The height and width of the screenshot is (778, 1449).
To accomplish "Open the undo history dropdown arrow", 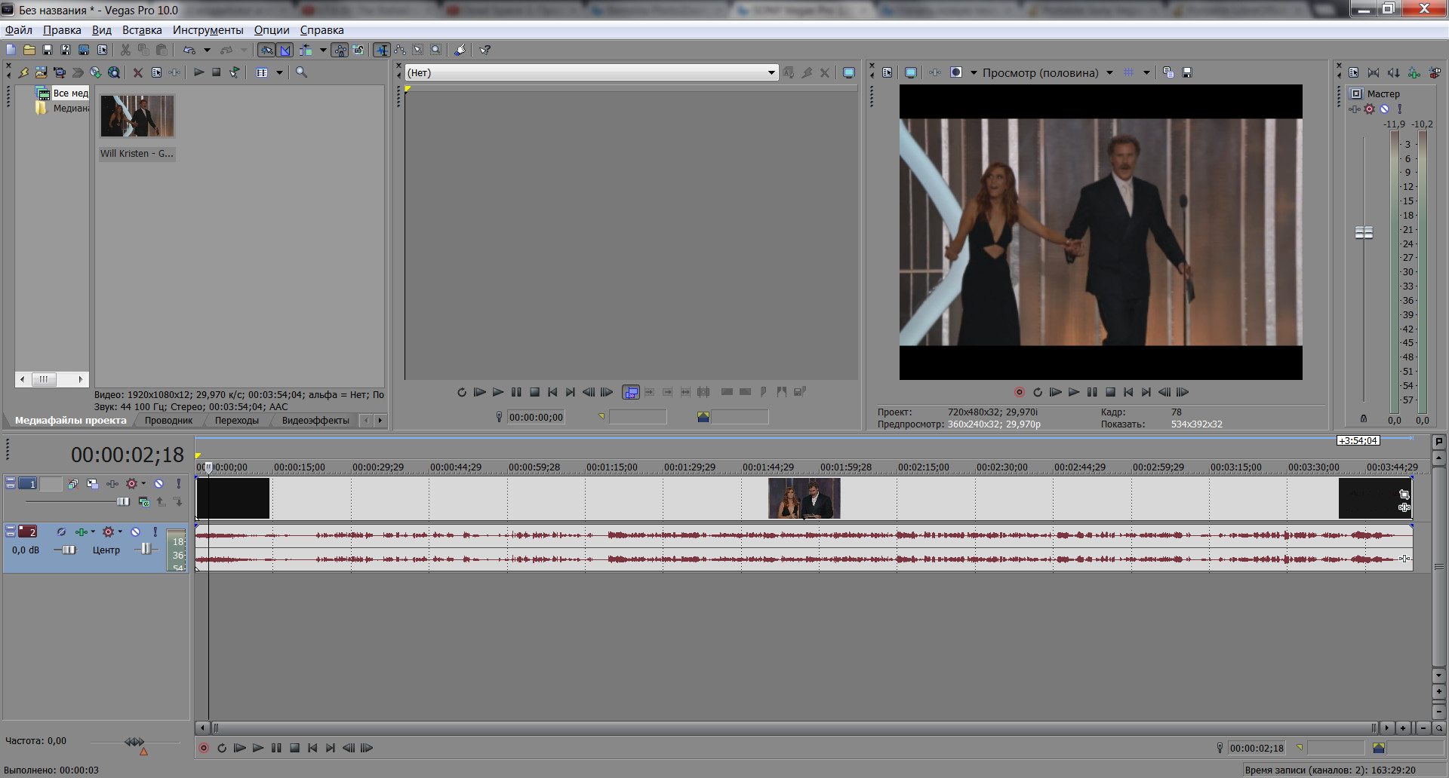I will tap(207, 50).
